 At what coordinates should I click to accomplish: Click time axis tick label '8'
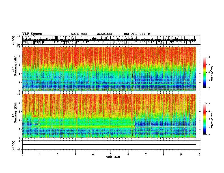(163, 154)
